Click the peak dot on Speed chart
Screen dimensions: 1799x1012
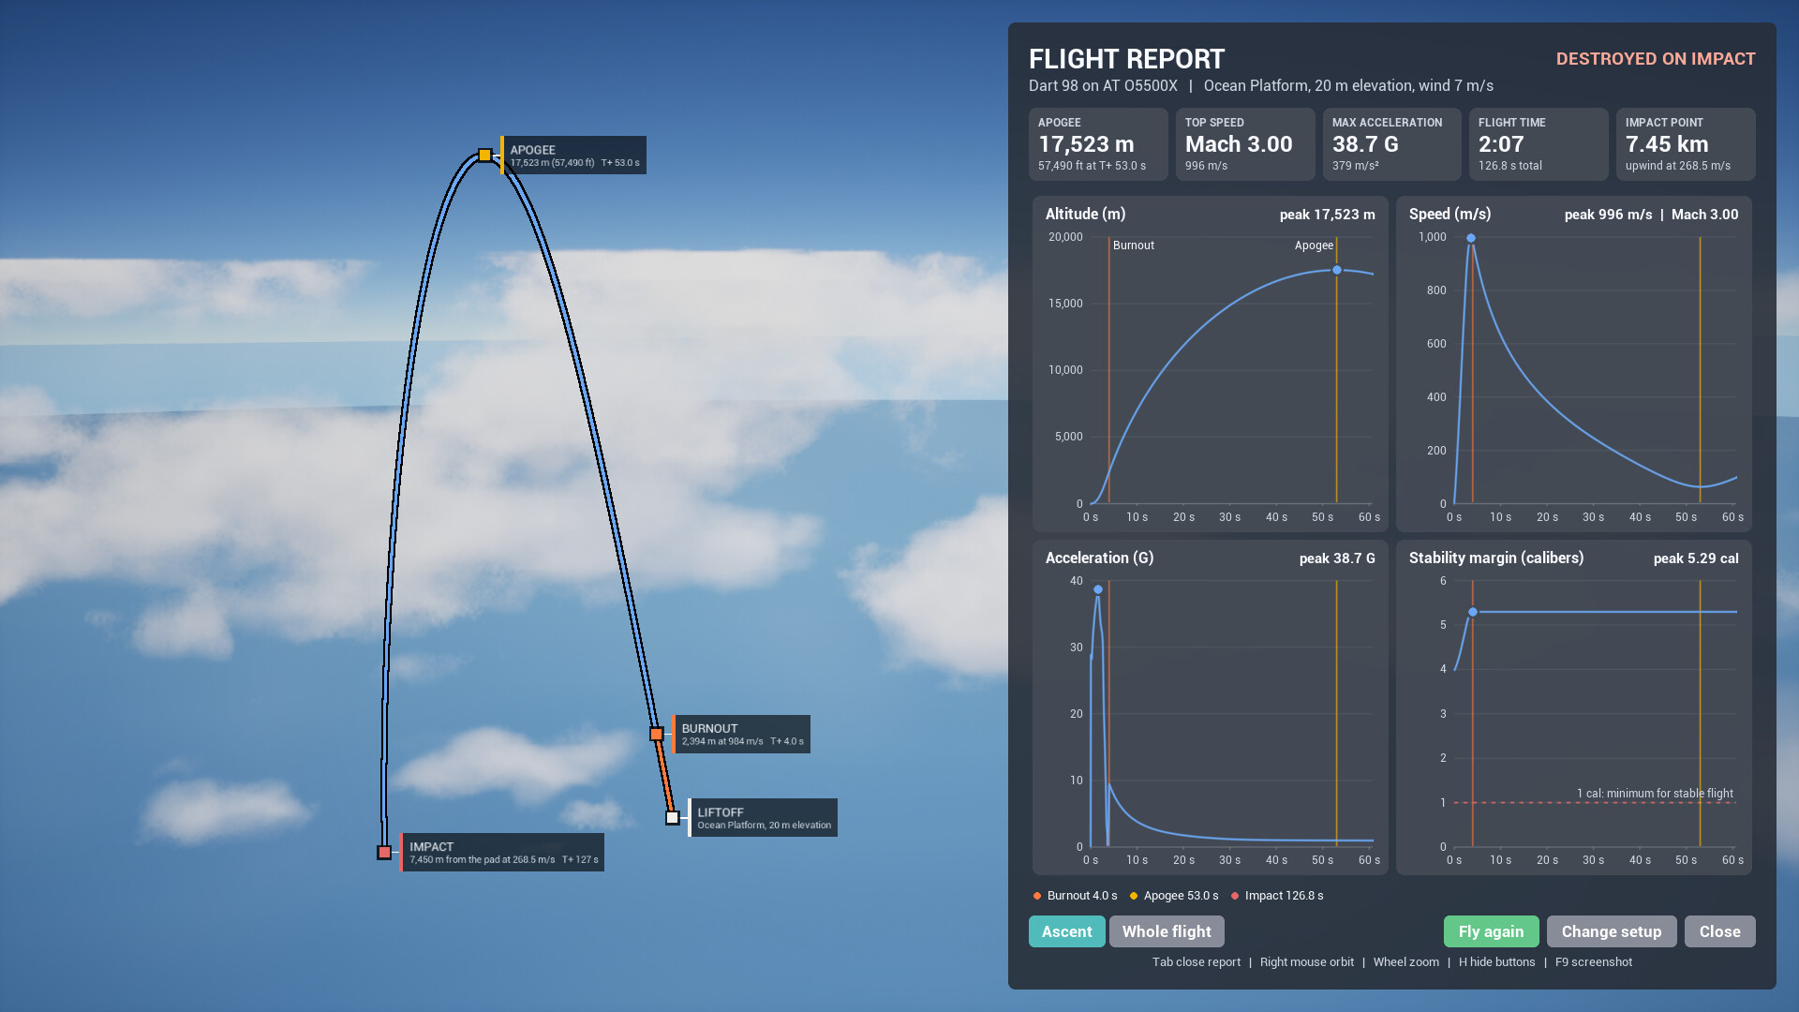[1471, 238]
